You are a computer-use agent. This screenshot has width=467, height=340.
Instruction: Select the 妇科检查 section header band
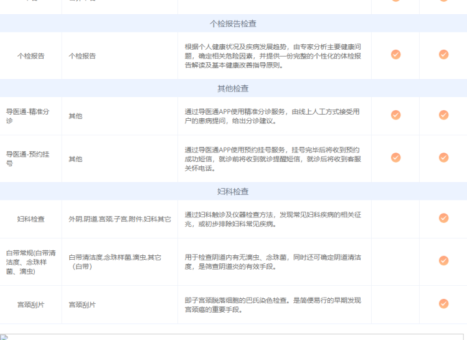coord(233,191)
